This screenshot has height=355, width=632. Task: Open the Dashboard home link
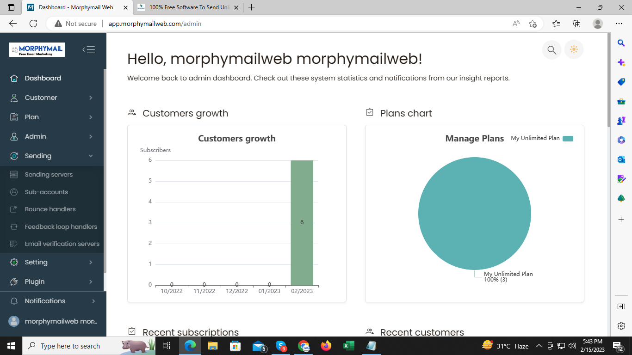43,78
